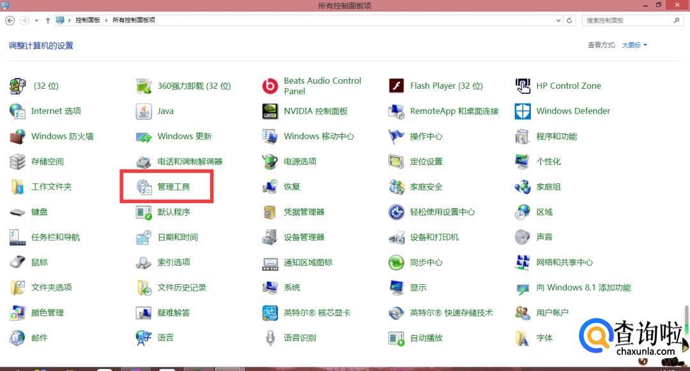Viewport: 690px width, 371px height.
Task: Click the 文件历史记录 link text
Action: pos(181,287)
